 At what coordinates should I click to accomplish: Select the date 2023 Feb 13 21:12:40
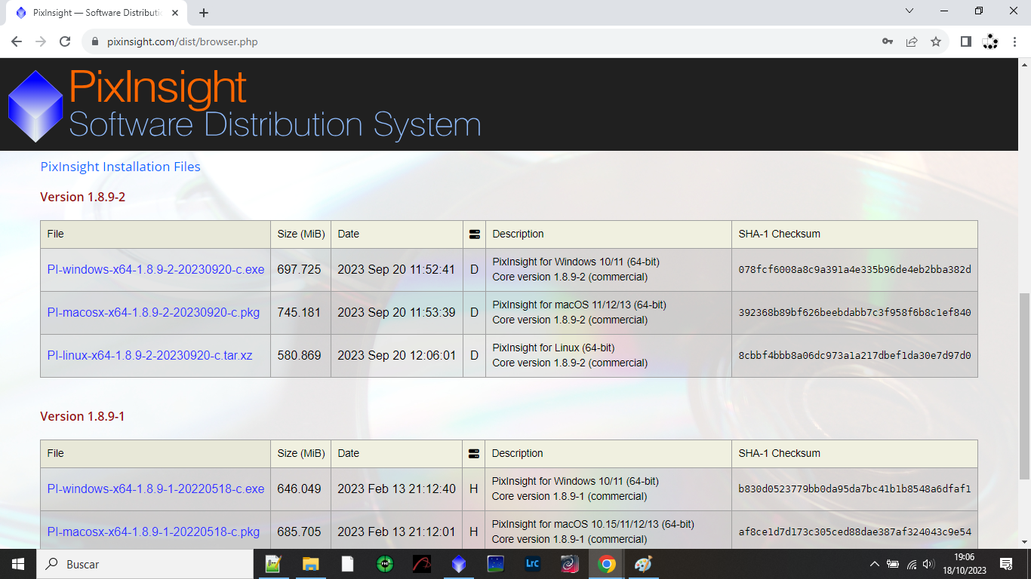pos(396,489)
